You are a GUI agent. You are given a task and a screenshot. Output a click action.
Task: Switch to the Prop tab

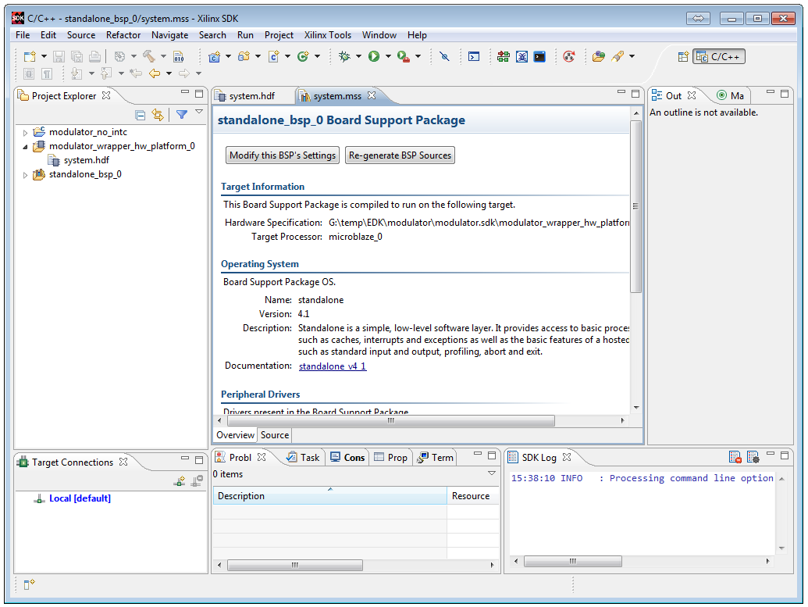click(390, 458)
